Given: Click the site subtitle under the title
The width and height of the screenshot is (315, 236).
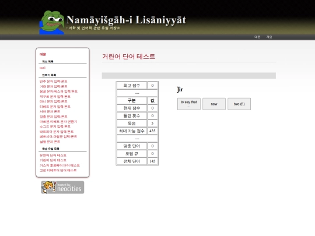Looking at the screenshot, I should click(x=93, y=28).
